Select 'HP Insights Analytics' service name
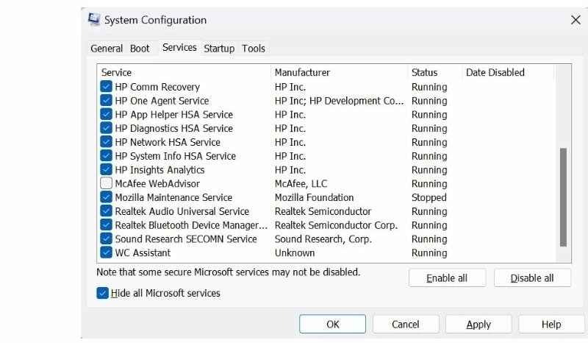Viewport: 588px width, 343px height. pos(159,170)
